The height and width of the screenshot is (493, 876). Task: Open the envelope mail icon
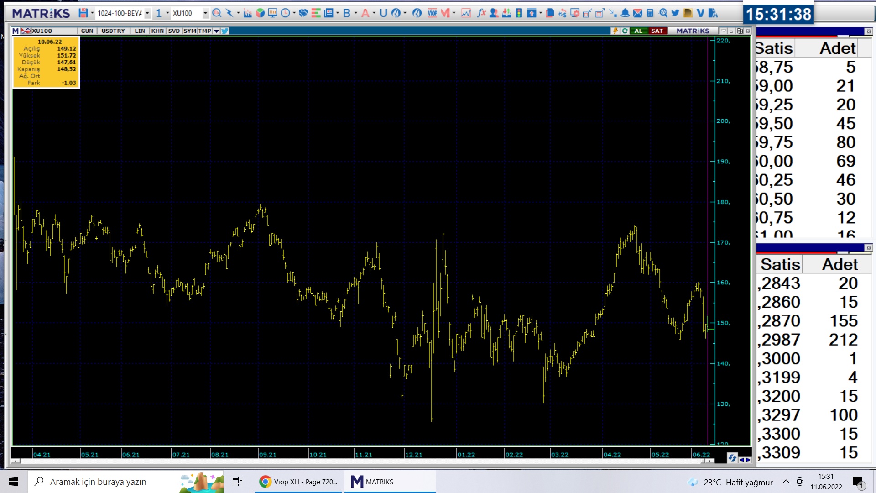[x=637, y=13]
